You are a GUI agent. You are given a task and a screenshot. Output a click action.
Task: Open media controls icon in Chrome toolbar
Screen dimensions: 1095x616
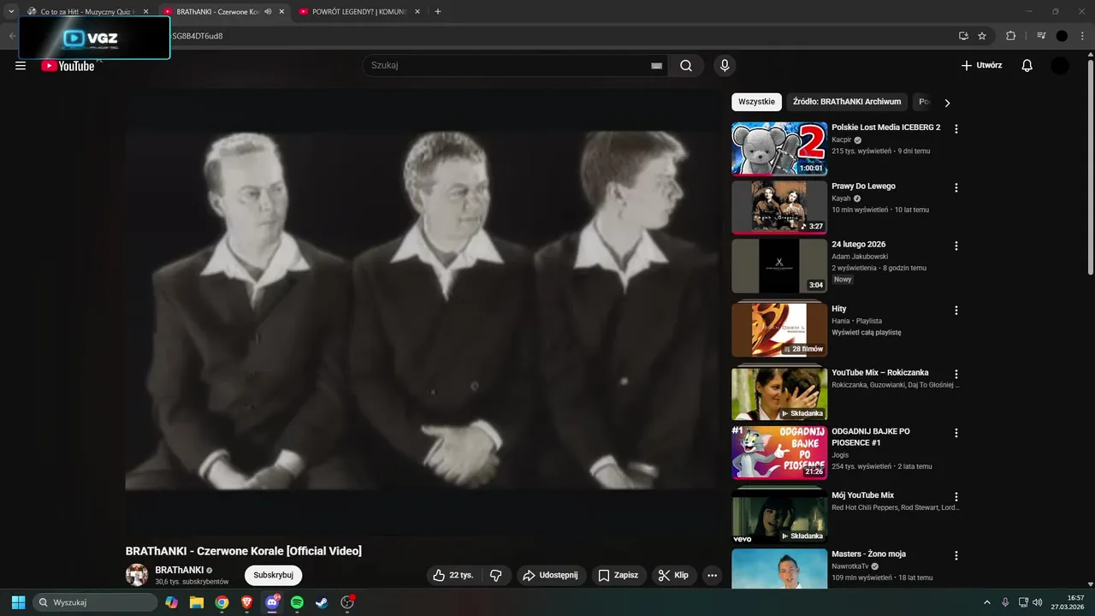coord(1041,36)
